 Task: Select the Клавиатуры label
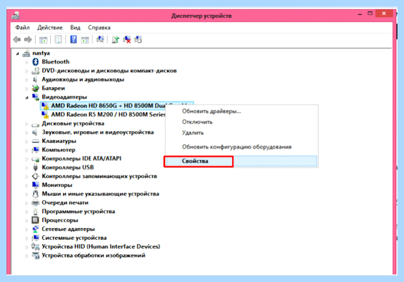[x=59, y=141]
